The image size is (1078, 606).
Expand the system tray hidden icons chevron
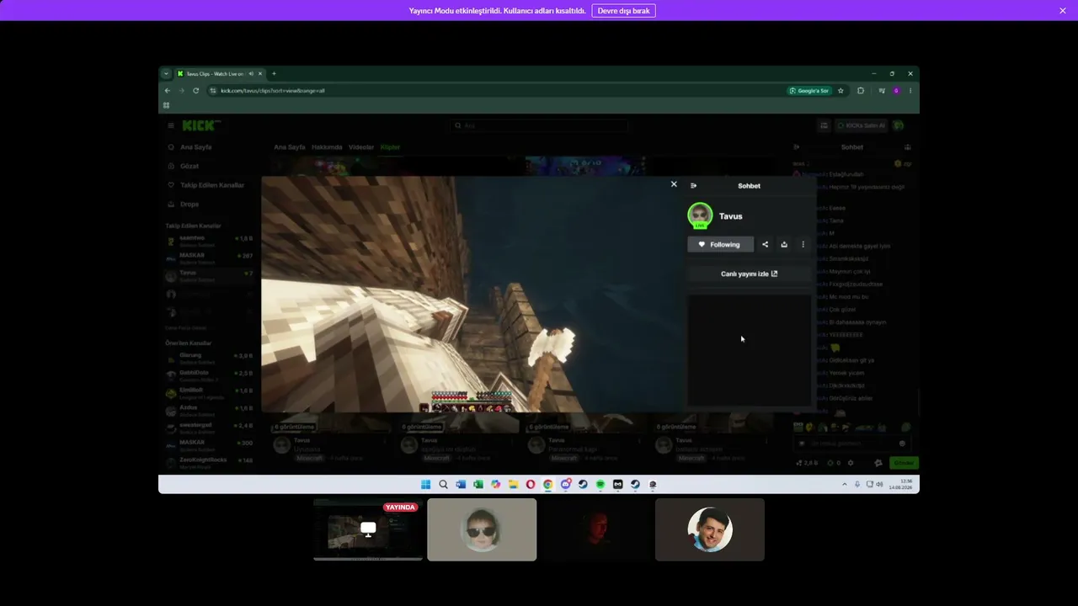pos(845,484)
